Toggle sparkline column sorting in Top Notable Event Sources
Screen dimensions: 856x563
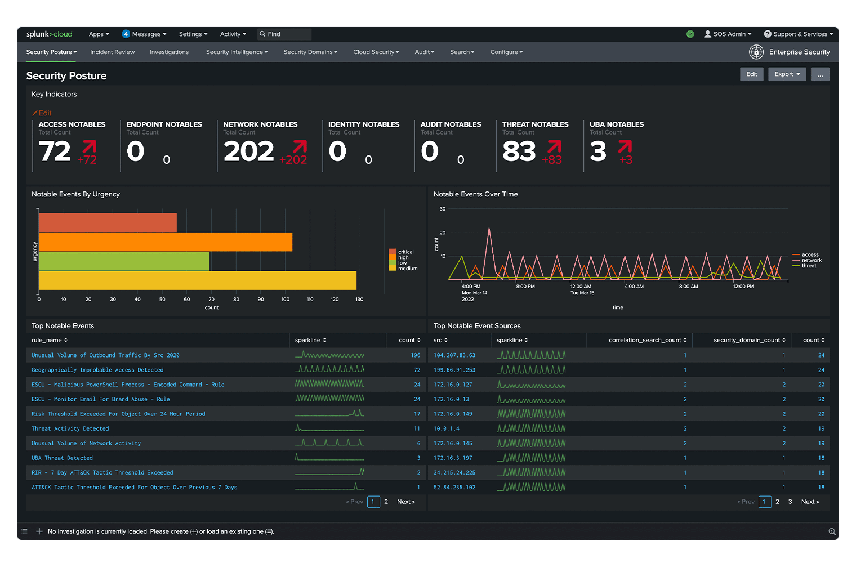(x=527, y=340)
